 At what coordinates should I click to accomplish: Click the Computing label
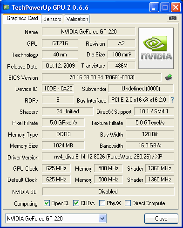coord(26,204)
